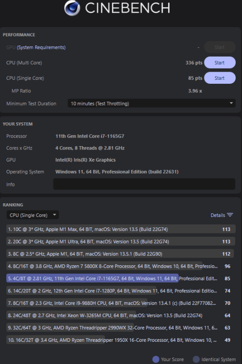Select ranking row 4 AMD Ryzen 7 5800X
Viewport: 242px width, 364px height.
[x=121, y=266]
